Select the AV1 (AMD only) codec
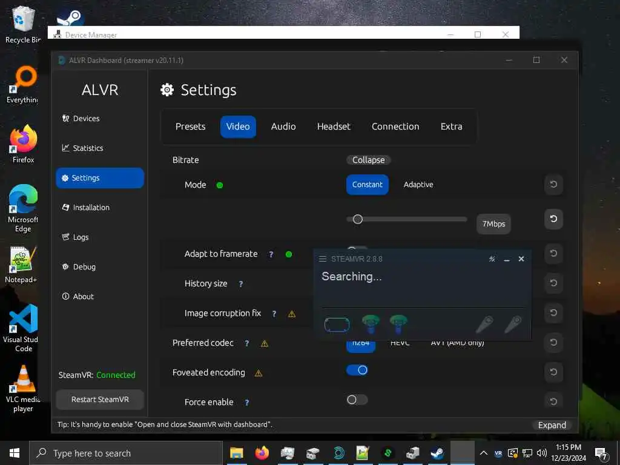 (x=457, y=343)
